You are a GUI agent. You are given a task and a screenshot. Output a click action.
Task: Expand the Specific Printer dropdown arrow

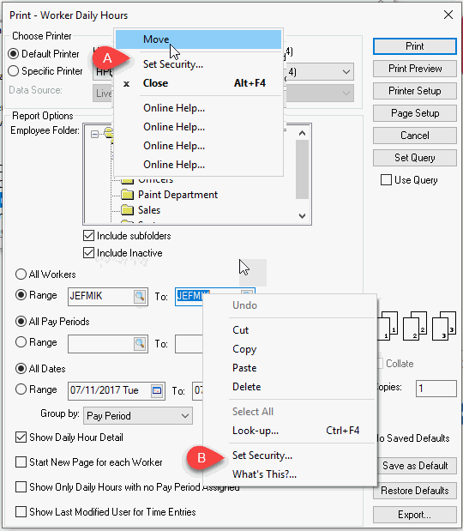point(346,72)
